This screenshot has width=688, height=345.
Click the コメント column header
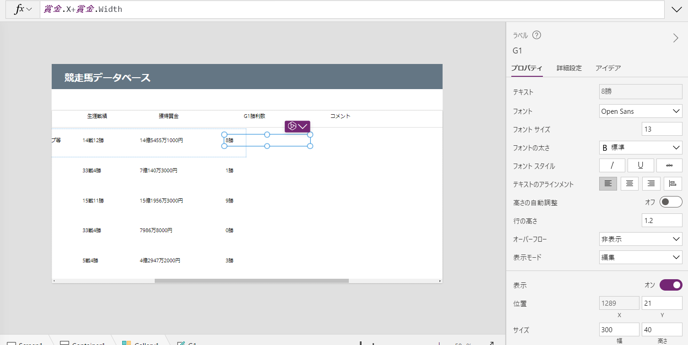pos(341,116)
